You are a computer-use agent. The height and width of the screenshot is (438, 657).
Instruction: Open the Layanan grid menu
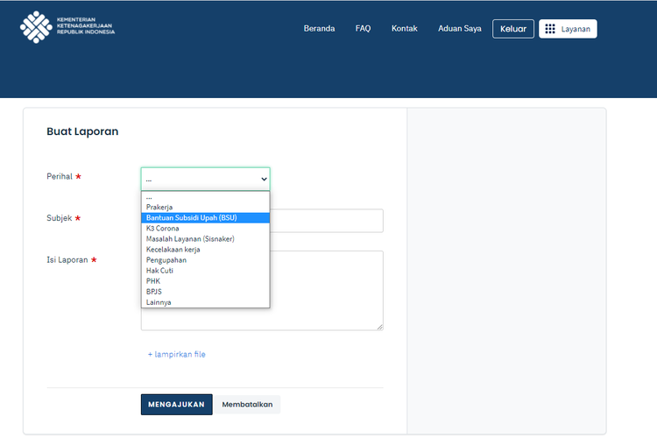[568, 29]
